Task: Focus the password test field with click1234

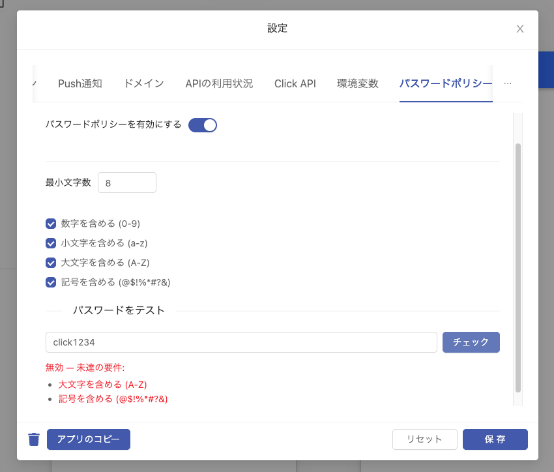Action: (x=241, y=342)
